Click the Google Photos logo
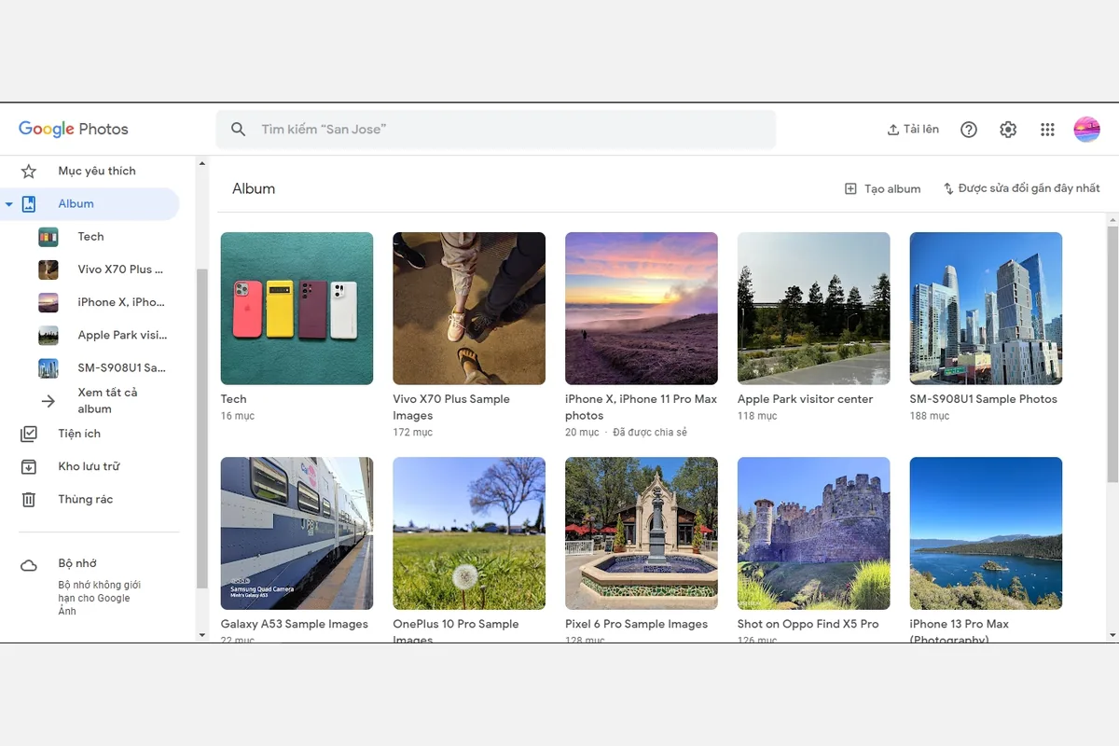This screenshot has height=746, width=1119. (x=74, y=129)
